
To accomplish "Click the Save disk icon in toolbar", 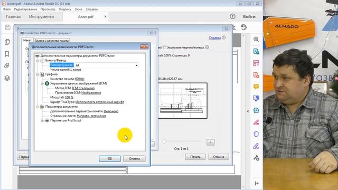I will click(x=8, y=27).
